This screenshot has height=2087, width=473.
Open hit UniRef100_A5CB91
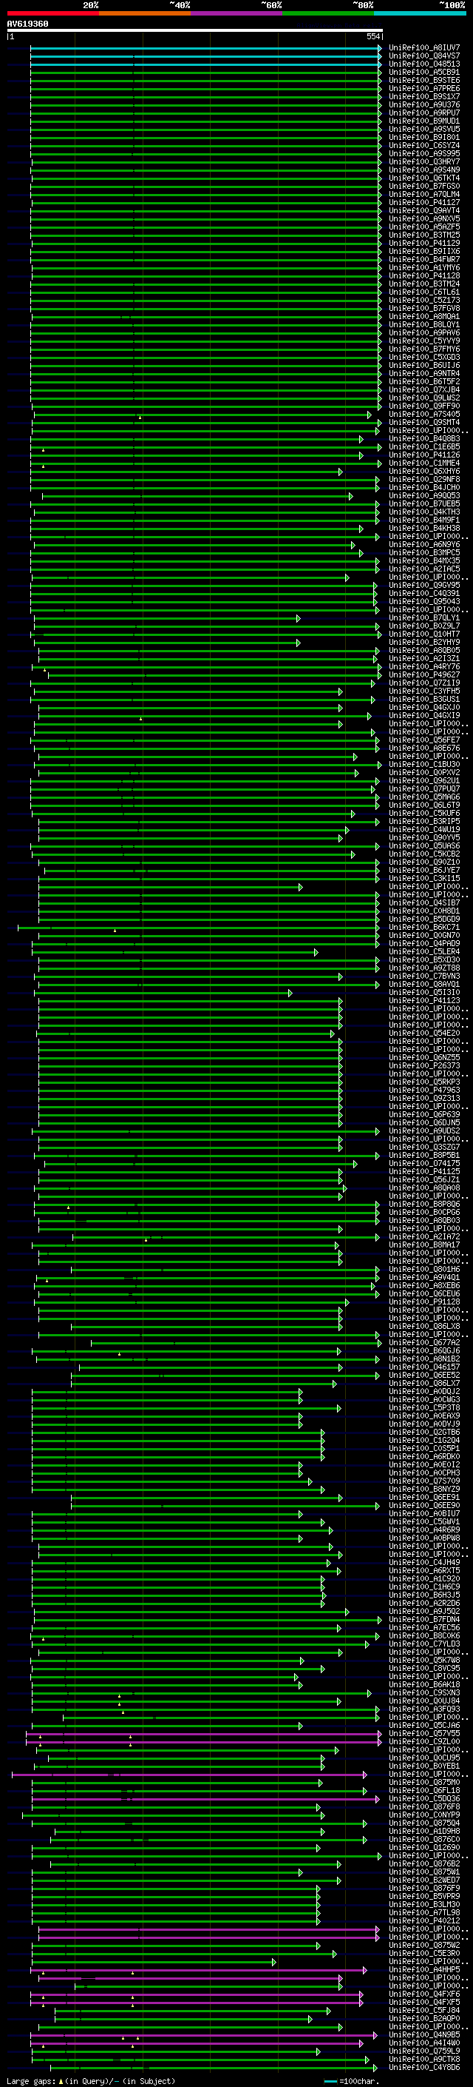pos(423,72)
